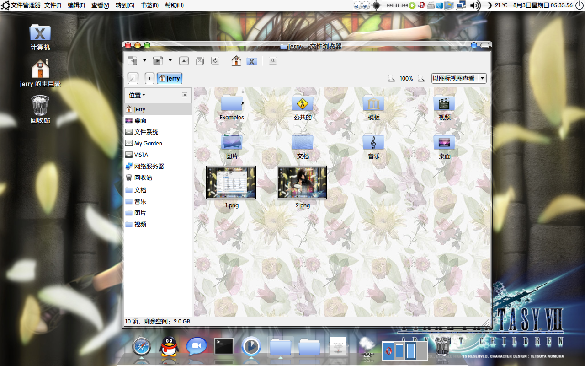The width and height of the screenshot is (585, 366).
Task: Open the 位置 sidebar chooser dropdown
Action: coord(137,95)
